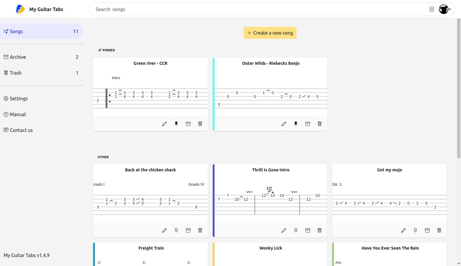This screenshot has height=266, width=461.
Task: Open the user avatar dropdown menu
Action: click(x=445, y=9)
